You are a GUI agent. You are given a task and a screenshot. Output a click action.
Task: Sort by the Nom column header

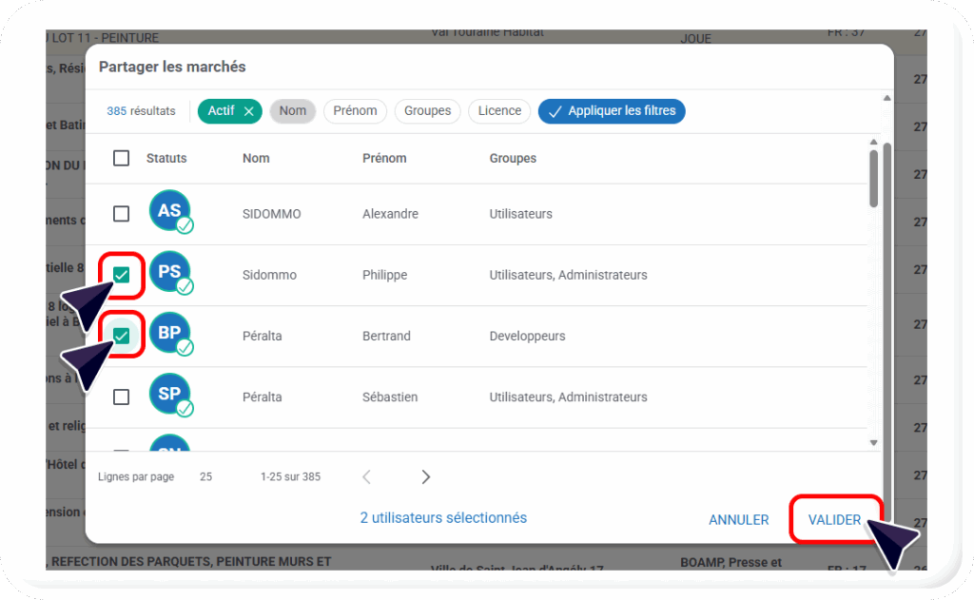256,158
